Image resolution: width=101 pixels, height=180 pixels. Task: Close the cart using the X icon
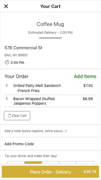[x=6, y=6]
